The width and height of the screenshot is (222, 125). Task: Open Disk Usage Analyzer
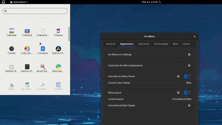pos(58,68)
